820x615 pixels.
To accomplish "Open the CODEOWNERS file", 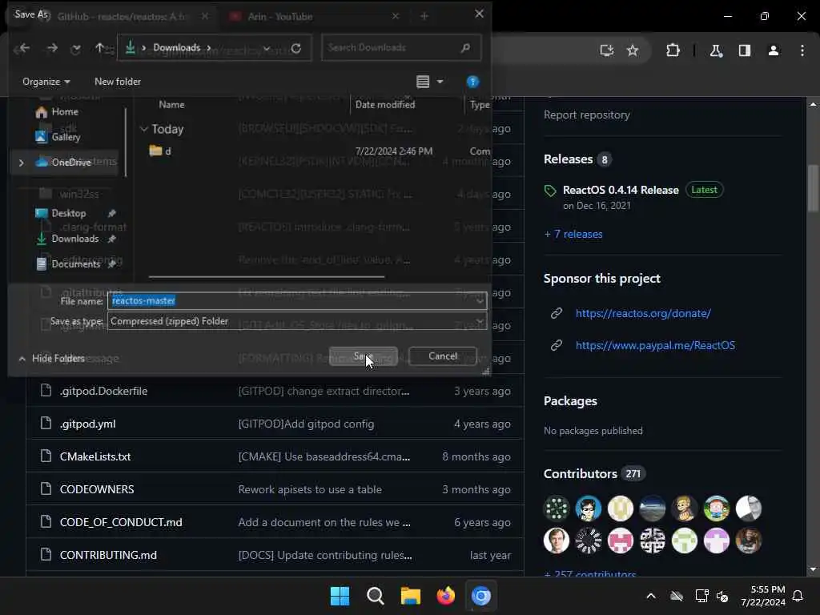I will click(x=97, y=489).
